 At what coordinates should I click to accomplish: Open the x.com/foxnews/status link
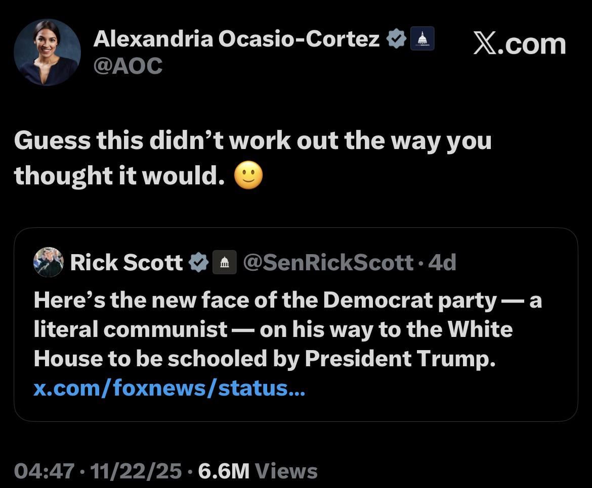[x=170, y=388]
